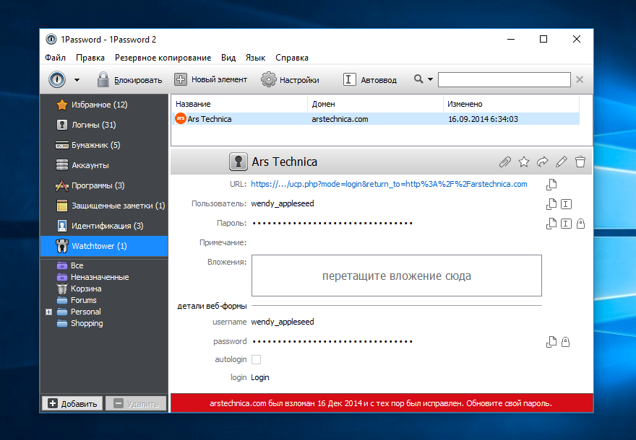Click the paperclip attachment icon

point(505,162)
